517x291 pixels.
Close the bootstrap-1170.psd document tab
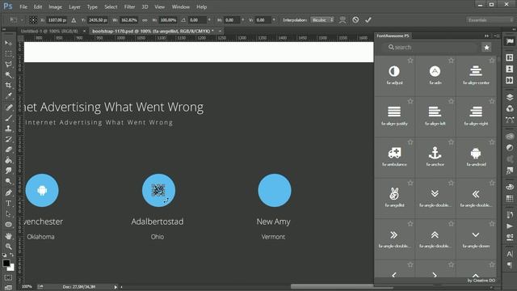click(221, 31)
